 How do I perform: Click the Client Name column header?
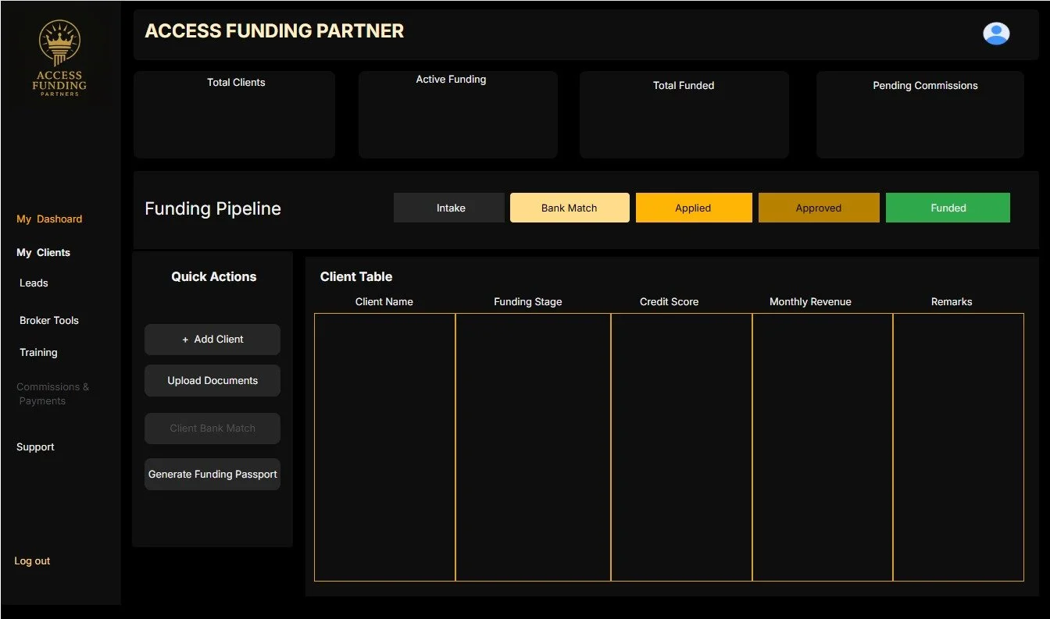tap(384, 302)
